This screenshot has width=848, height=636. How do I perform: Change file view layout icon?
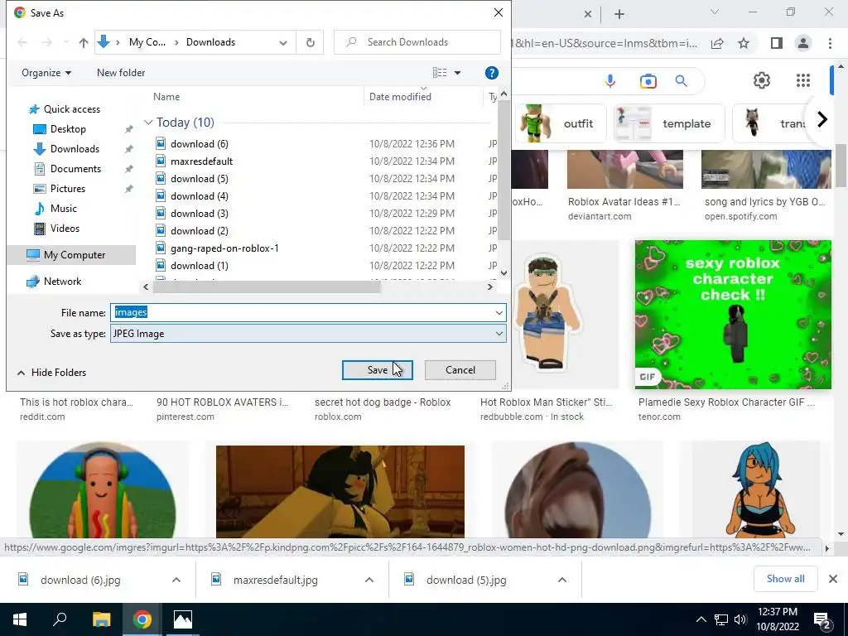pyautogui.click(x=440, y=73)
